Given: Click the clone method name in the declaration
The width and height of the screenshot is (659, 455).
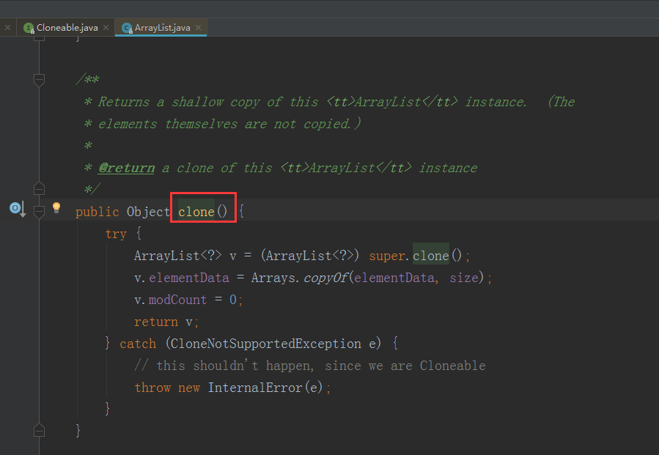Looking at the screenshot, I should [x=196, y=212].
